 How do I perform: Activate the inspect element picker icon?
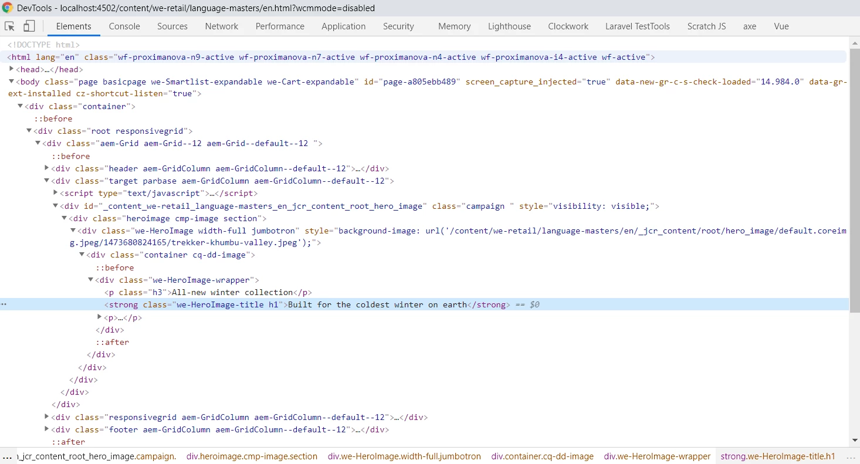pyautogui.click(x=9, y=26)
